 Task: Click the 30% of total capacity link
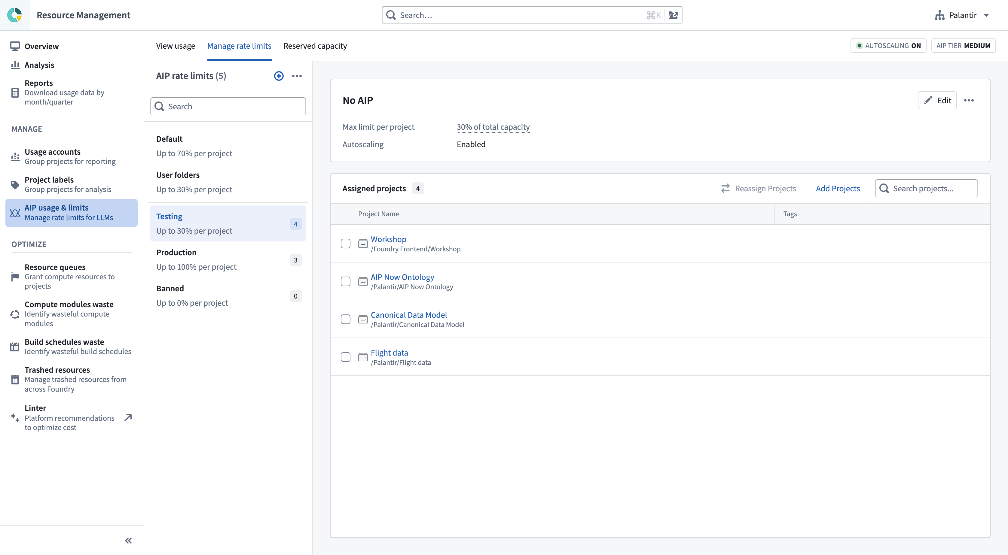(493, 127)
